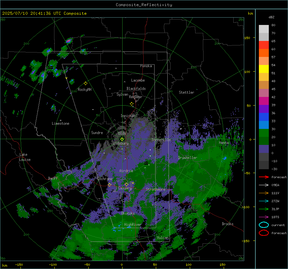This screenshot has height=269, width=288.
Task: Click the HighRiver city label
Action: coord(133,225)
